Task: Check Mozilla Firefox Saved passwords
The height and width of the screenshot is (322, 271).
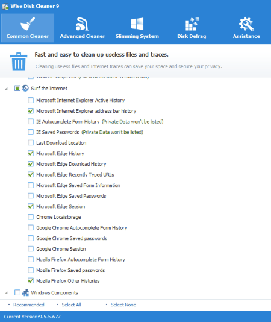Action: click(31, 270)
